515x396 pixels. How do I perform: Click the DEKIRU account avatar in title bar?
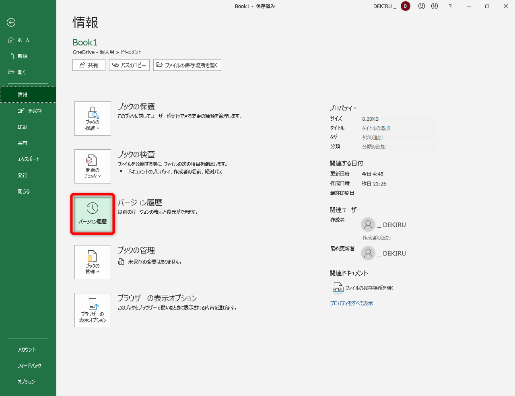(x=406, y=6)
